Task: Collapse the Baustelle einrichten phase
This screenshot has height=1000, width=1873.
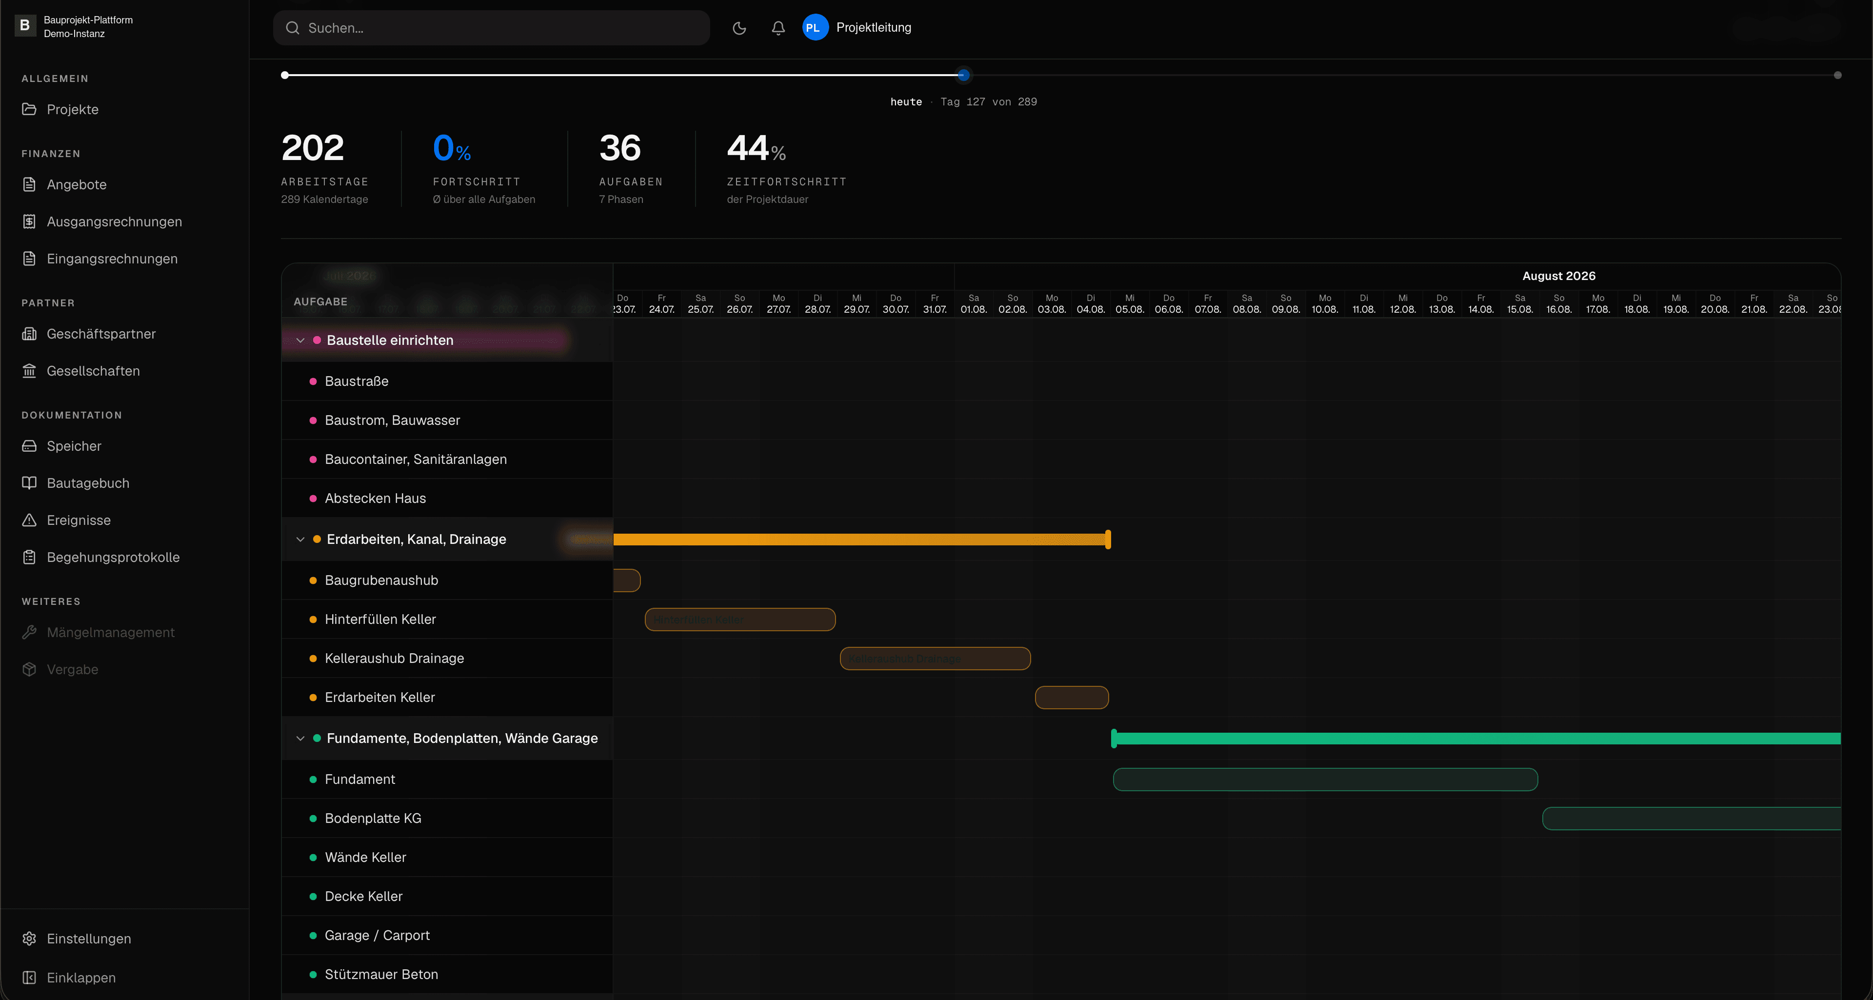Action: 300,340
